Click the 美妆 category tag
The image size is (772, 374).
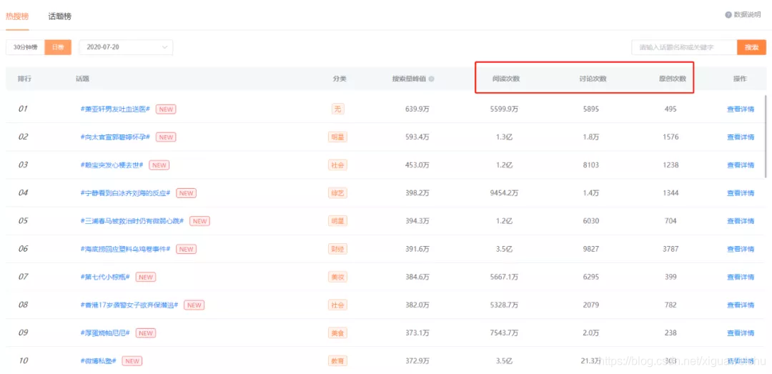(x=337, y=277)
